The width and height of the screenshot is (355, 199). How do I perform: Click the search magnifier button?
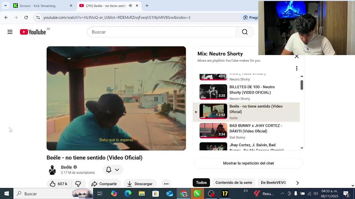[245, 32]
